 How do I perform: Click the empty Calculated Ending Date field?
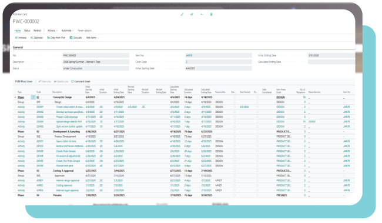331,62
